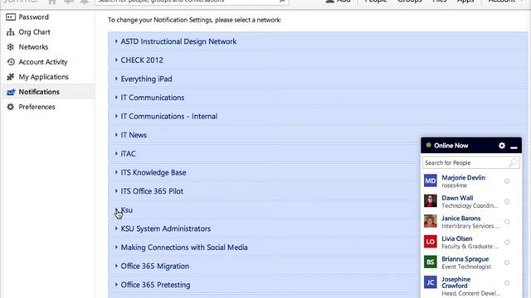This screenshot has height=298, width=531.
Task: Open the Networks settings tab
Action: (49, 47)
